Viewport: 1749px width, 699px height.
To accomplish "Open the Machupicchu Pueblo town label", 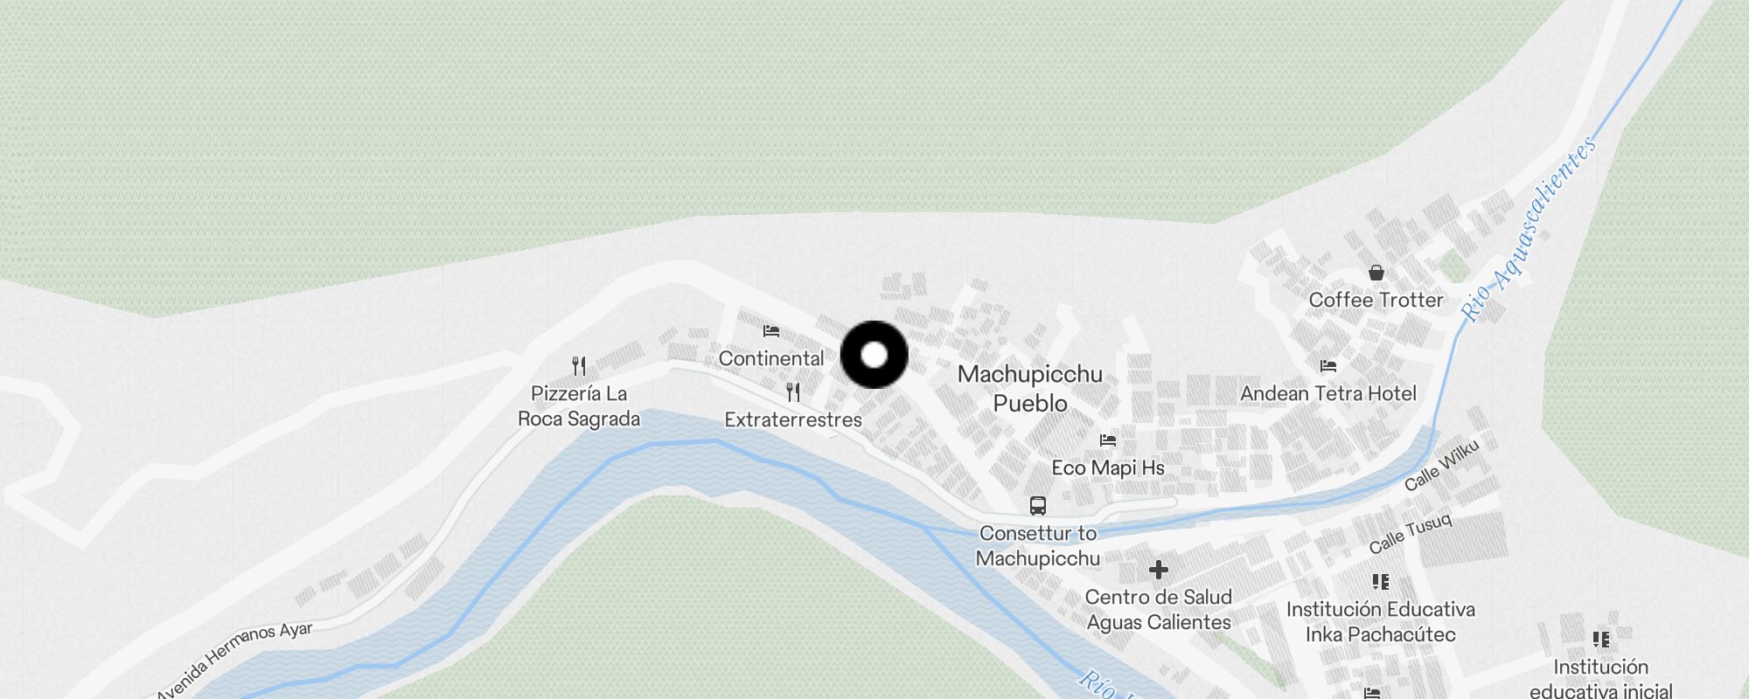I will (x=1030, y=389).
